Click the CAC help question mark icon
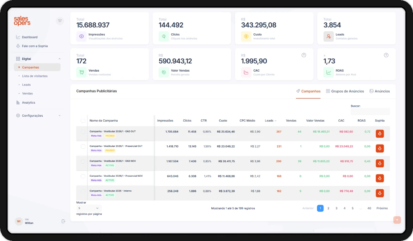This screenshot has height=241, width=413. tap(304, 55)
